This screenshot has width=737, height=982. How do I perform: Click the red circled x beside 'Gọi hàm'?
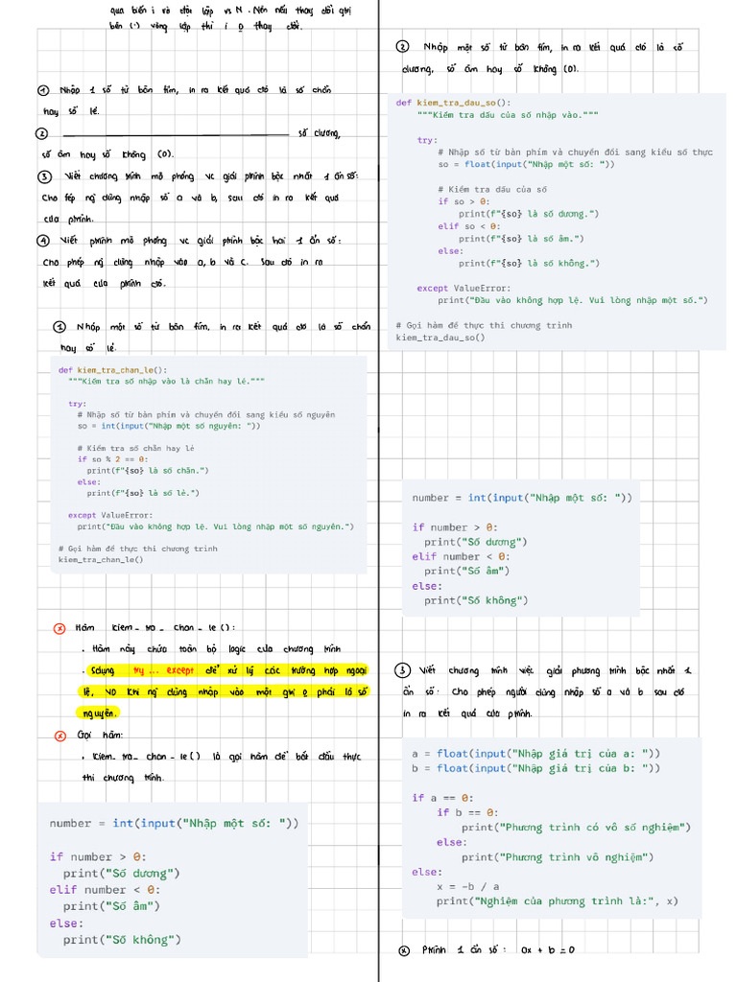[x=60, y=736]
